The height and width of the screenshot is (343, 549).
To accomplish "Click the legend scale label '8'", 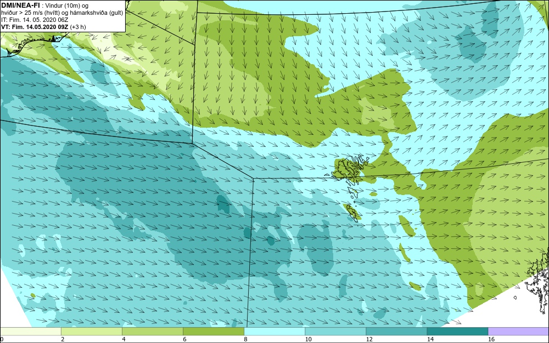I will [245, 339].
